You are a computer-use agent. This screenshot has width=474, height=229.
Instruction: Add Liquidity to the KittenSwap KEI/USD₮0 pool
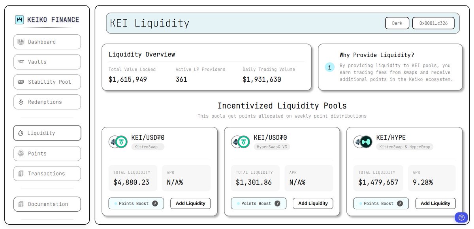tap(190, 203)
